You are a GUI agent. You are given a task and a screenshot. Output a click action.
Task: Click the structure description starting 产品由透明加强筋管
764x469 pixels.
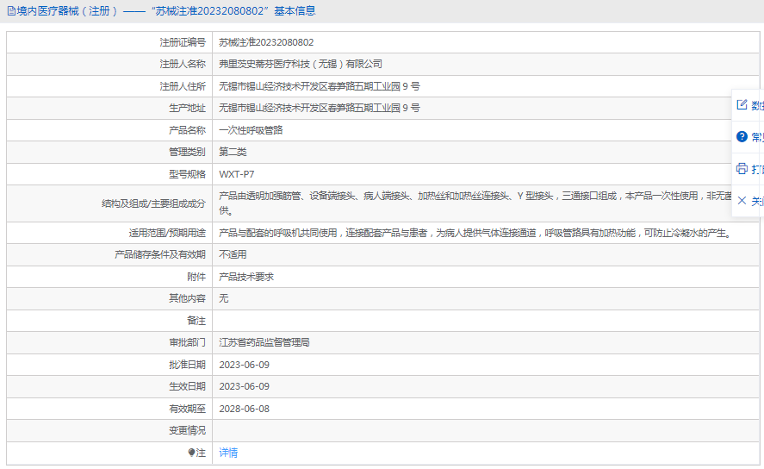point(475,203)
